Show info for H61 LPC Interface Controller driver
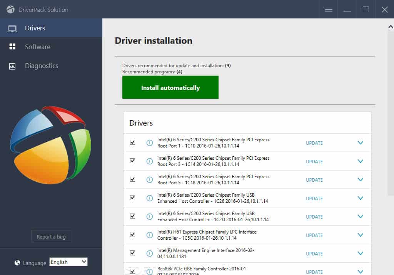The height and width of the screenshot is (275, 394). coord(150,235)
